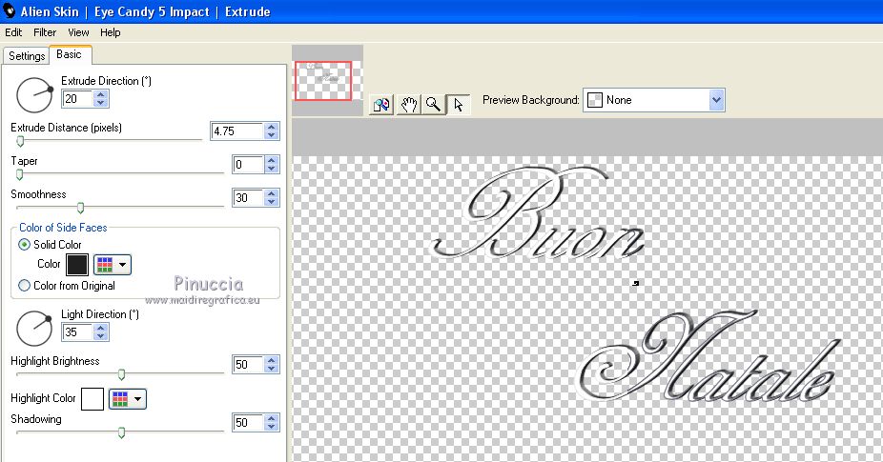Open the View menu
Image resolution: width=883 pixels, height=462 pixels.
click(78, 32)
